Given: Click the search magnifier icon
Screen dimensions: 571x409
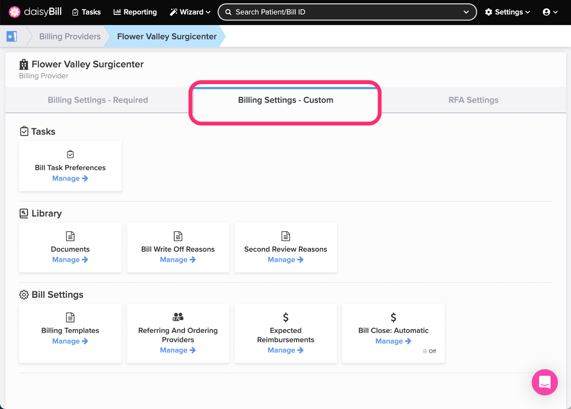Looking at the screenshot, I should click(x=228, y=12).
